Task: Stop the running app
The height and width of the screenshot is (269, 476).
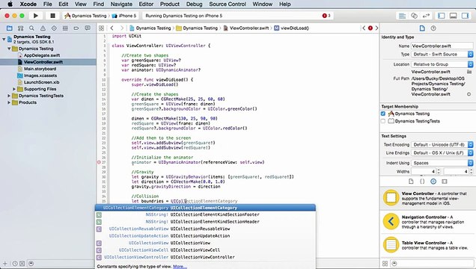Action: coord(52,16)
